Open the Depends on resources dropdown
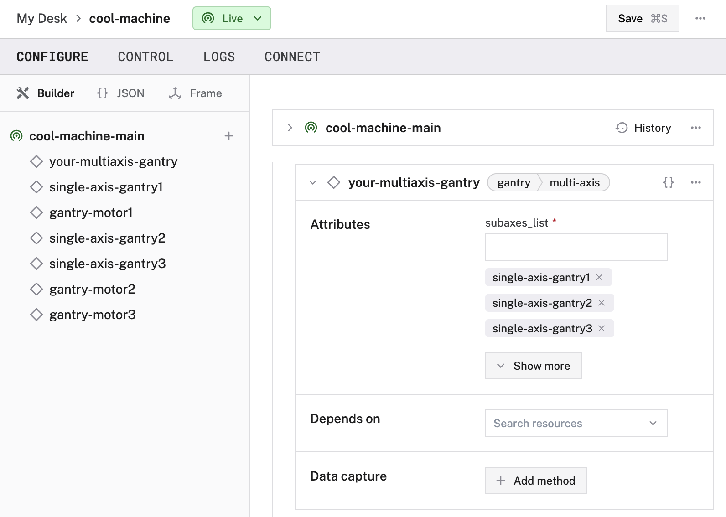 [x=576, y=423]
